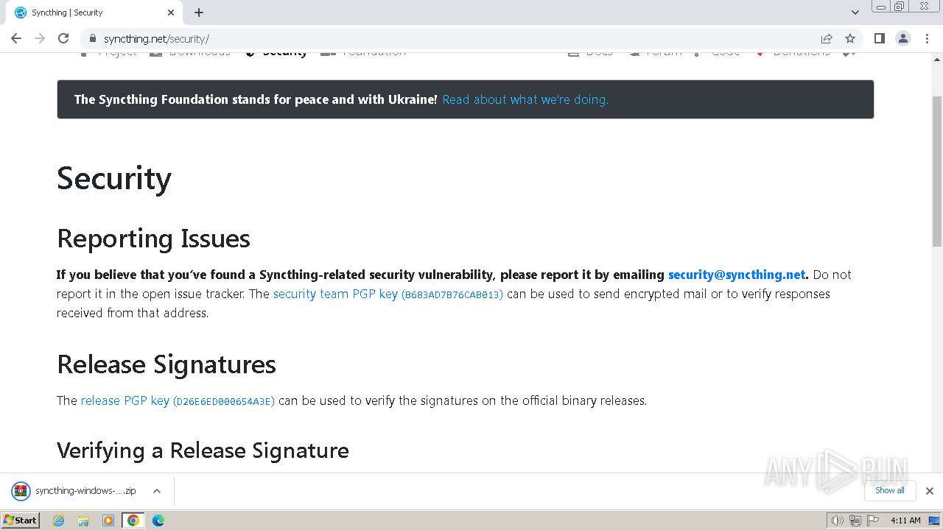Click the browser Back arrow
This screenshot has height=530, width=943.
click(16, 38)
